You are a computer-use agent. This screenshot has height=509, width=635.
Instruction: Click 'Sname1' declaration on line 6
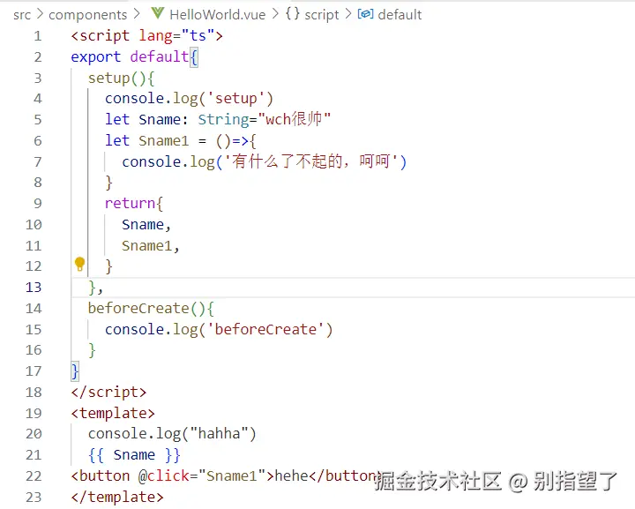click(x=164, y=140)
